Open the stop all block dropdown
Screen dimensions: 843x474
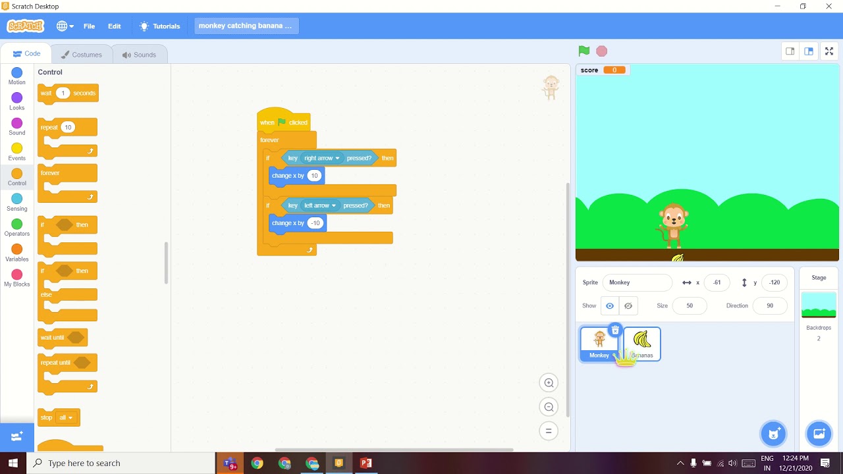pyautogui.click(x=66, y=417)
